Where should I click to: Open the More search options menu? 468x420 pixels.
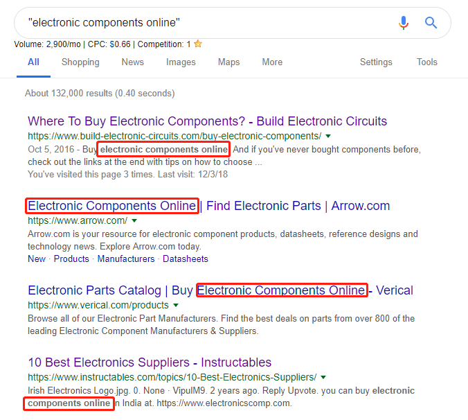pos(272,62)
